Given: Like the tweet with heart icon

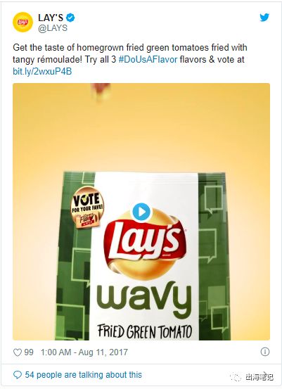Looking at the screenshot, I should pos(17,352).
